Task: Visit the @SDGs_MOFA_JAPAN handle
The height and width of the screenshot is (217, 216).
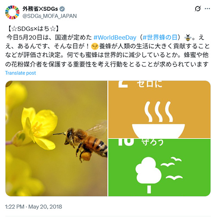Action: (50, 16)
